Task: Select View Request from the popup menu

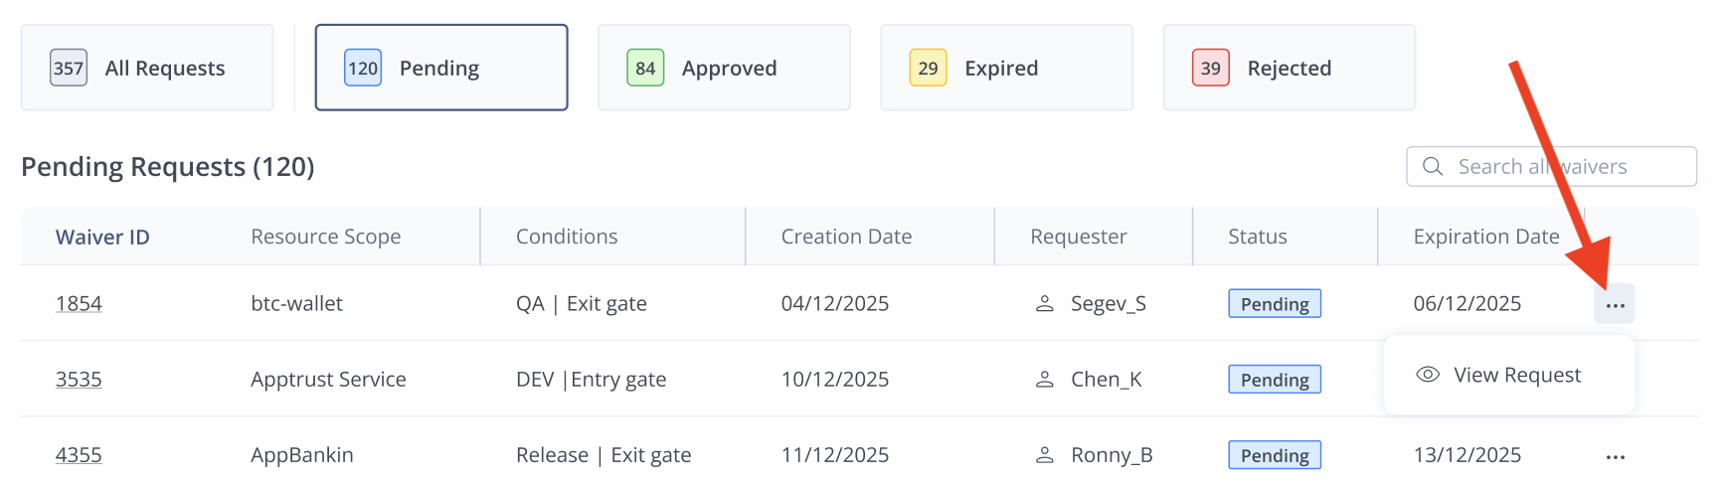Action: 1516,375
